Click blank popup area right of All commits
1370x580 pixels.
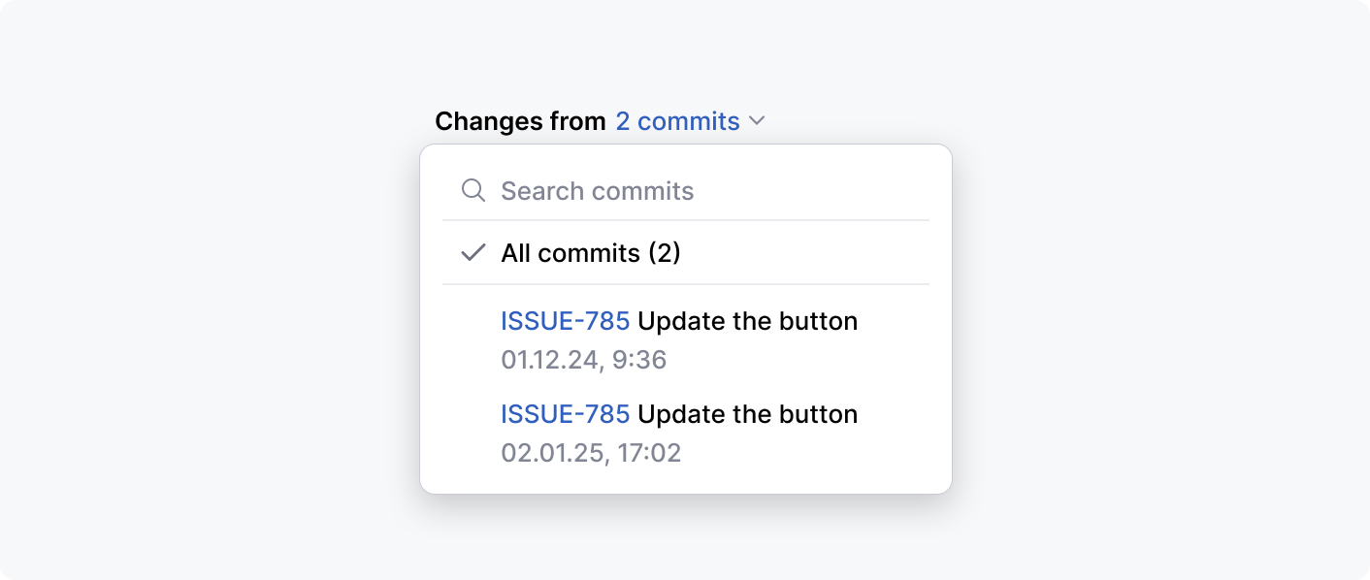825,253
